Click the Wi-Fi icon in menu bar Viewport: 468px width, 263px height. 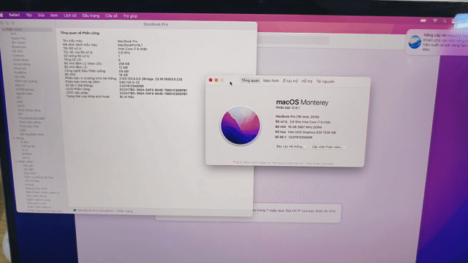click(435, 21)
